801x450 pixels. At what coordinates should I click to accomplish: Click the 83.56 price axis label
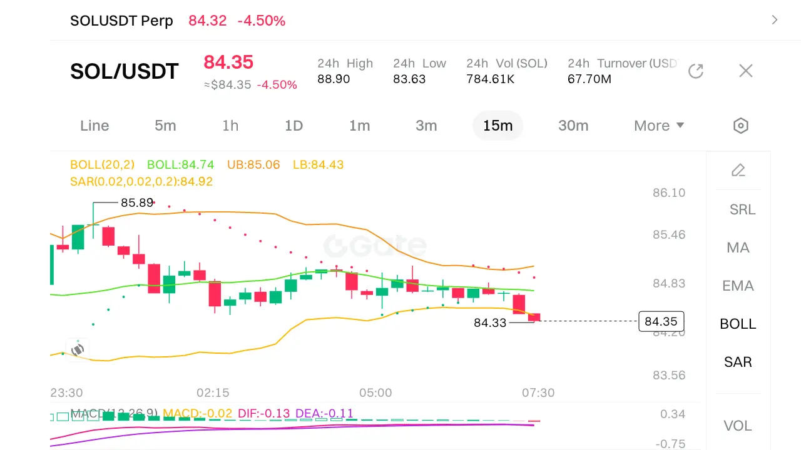click(669, 375)
